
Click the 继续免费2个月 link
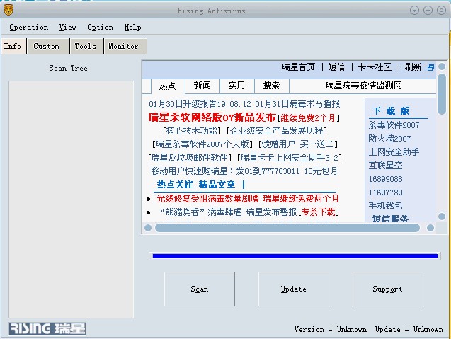(308, 118)
